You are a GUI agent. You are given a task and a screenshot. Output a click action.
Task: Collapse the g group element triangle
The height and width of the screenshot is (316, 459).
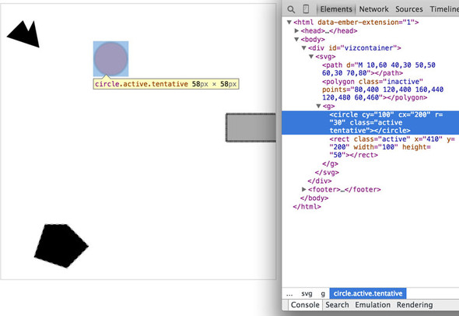pos(318,106)
